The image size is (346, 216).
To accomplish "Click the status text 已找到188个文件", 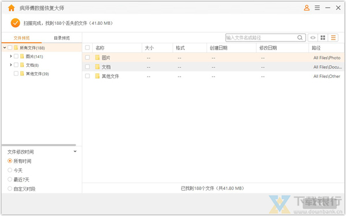I will [197, 188].
